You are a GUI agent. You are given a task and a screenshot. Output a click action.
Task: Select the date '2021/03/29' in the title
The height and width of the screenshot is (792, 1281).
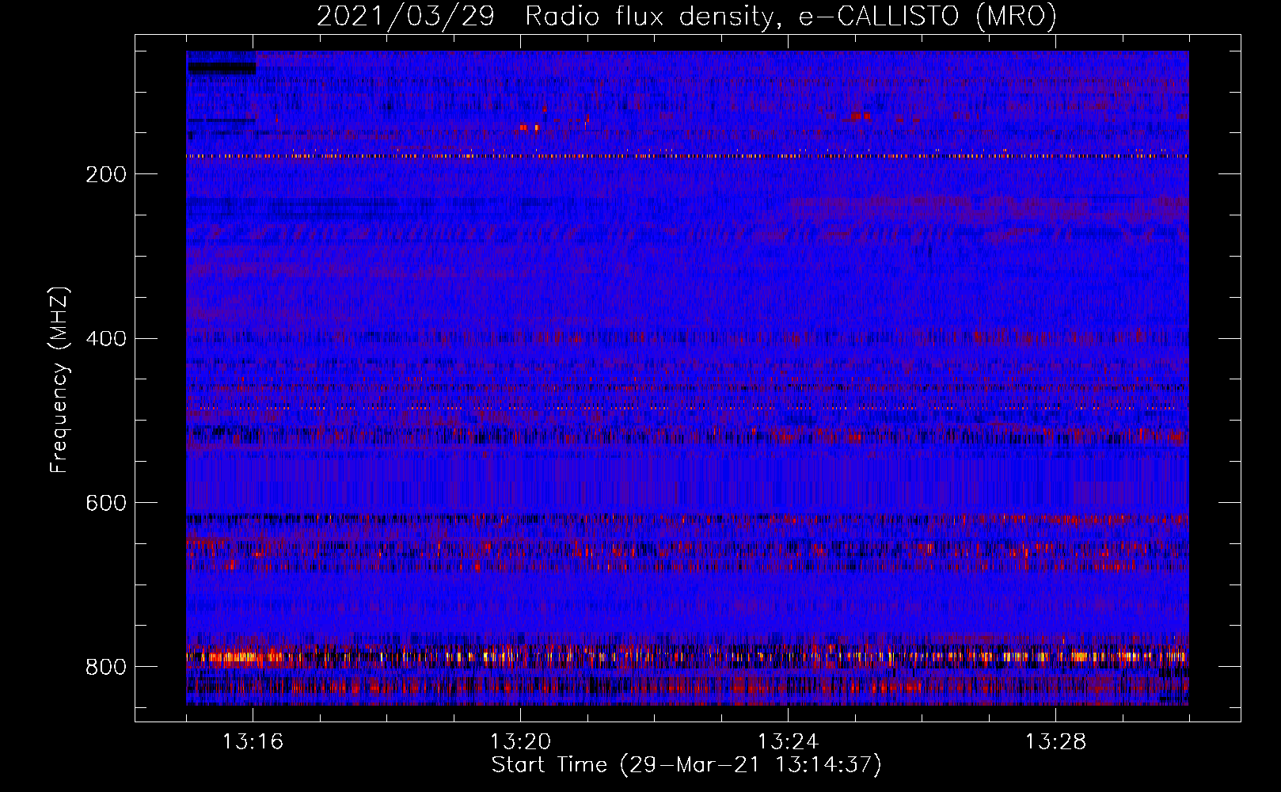[405, 17]
